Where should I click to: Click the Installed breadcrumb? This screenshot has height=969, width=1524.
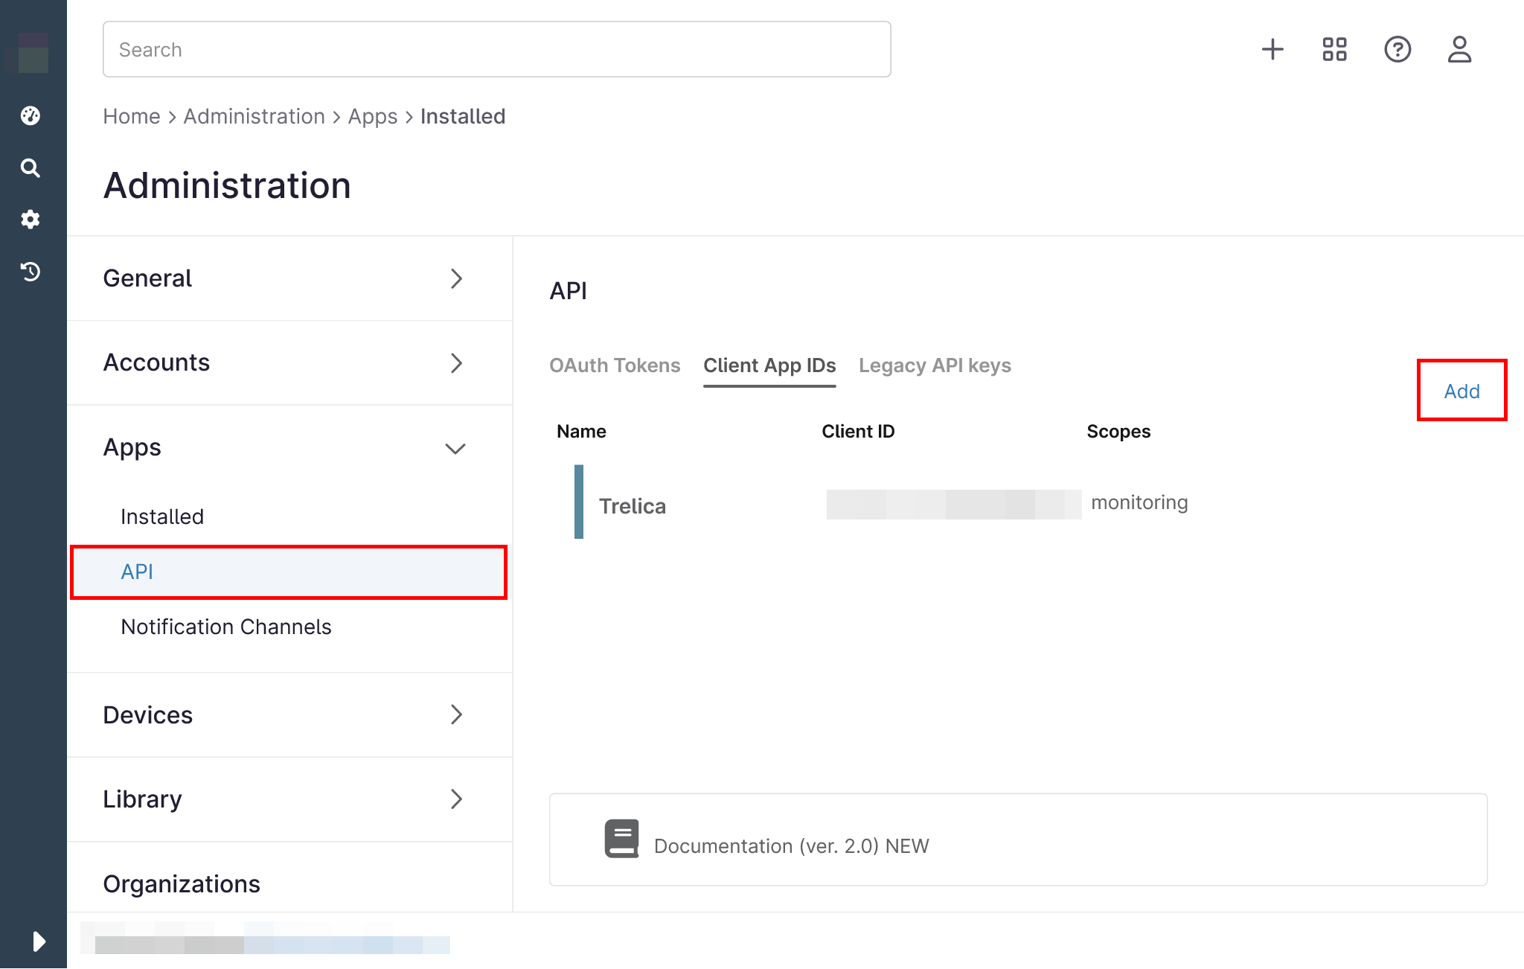pos(463,116)
